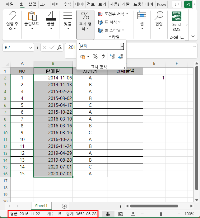Click the horizontal scrollbar thumb

pos(154,206)
